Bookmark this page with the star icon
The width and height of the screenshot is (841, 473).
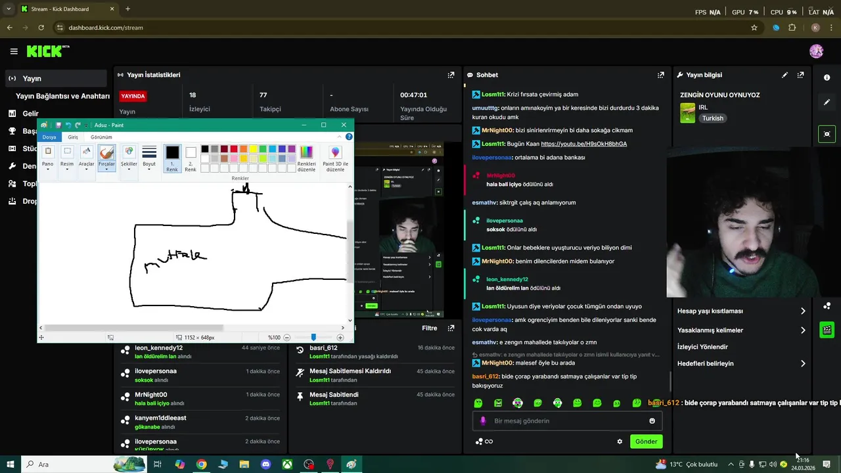754,28
